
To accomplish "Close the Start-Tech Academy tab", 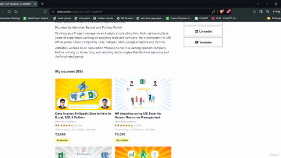I will (x=35, y=4).
